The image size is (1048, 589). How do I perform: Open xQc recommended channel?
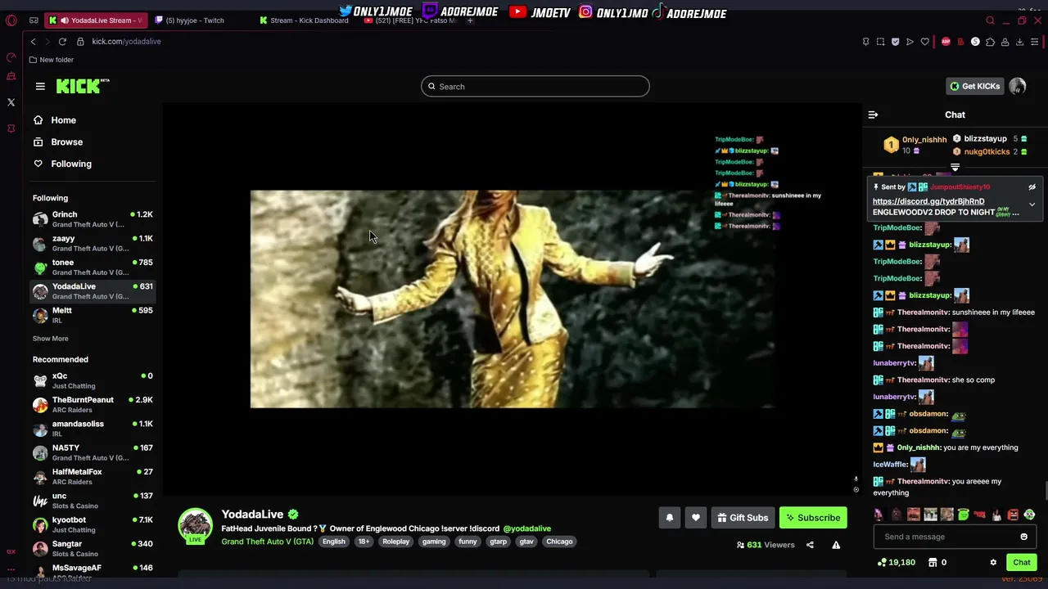[93, 380]
